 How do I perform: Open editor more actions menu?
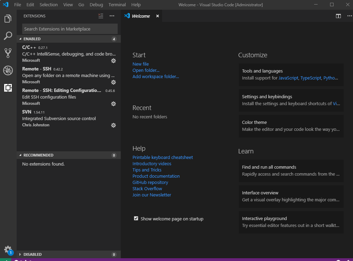coord(350,16)
